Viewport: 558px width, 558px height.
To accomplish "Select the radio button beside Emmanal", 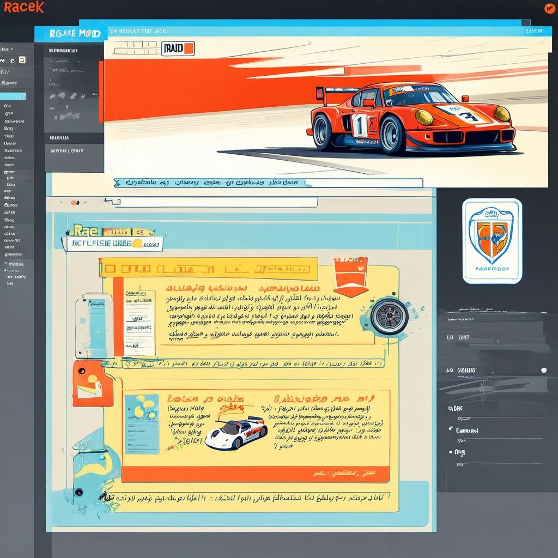I will (451, 429).
